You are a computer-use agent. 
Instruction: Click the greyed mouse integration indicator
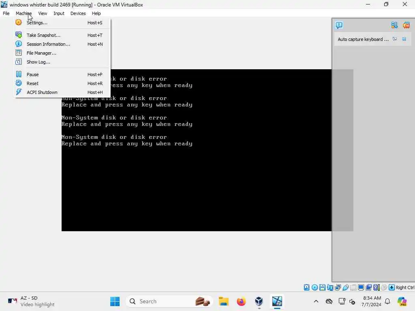pos(384,288)
